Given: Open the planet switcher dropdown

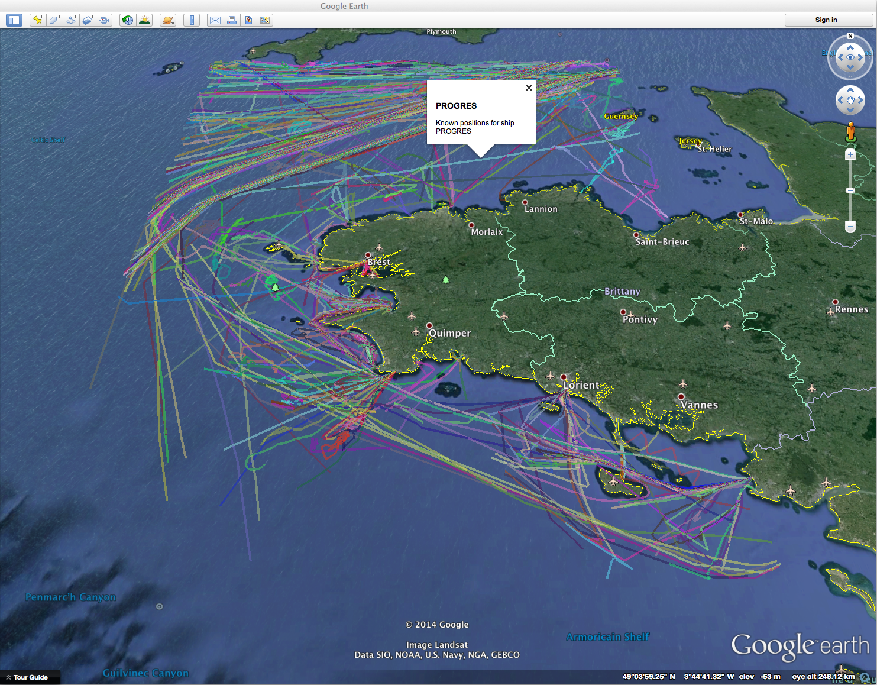Looking at the screenshot, I should 168,20.
